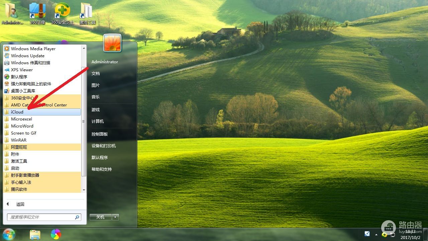
Task: Click the program list scroll-down arrow
Action: 84,190
